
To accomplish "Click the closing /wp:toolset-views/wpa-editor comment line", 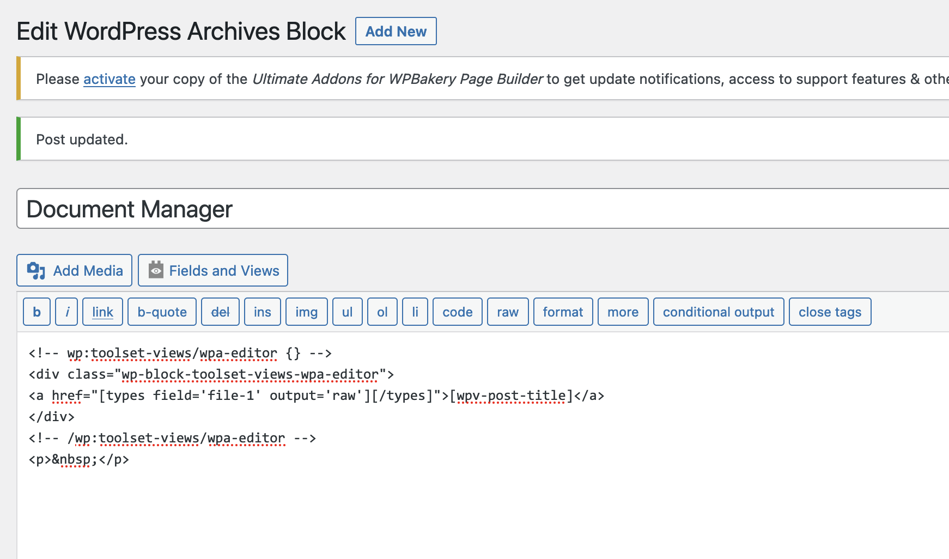I will click(173, 438).
